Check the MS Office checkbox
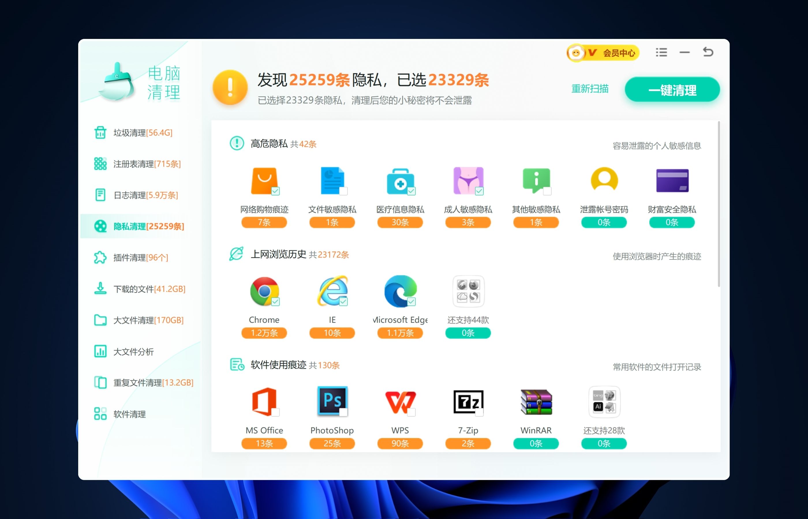The image size is (808, 519). [x=276, y=412]
